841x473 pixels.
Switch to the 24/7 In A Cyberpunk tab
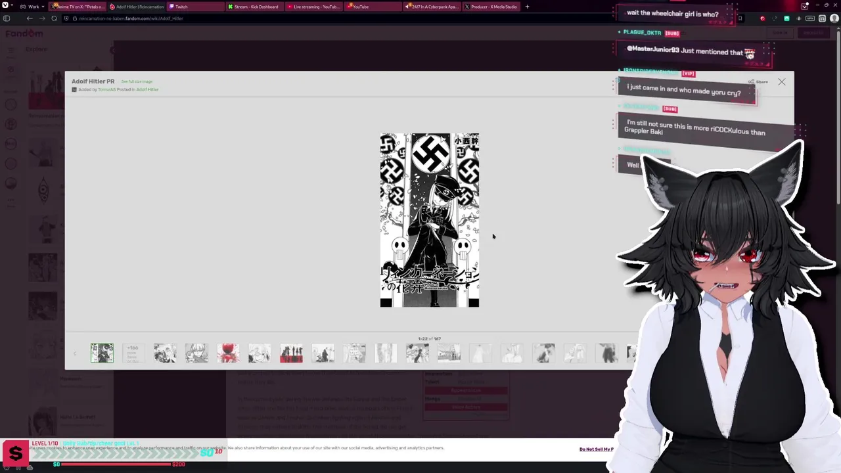tap(432, 7)
